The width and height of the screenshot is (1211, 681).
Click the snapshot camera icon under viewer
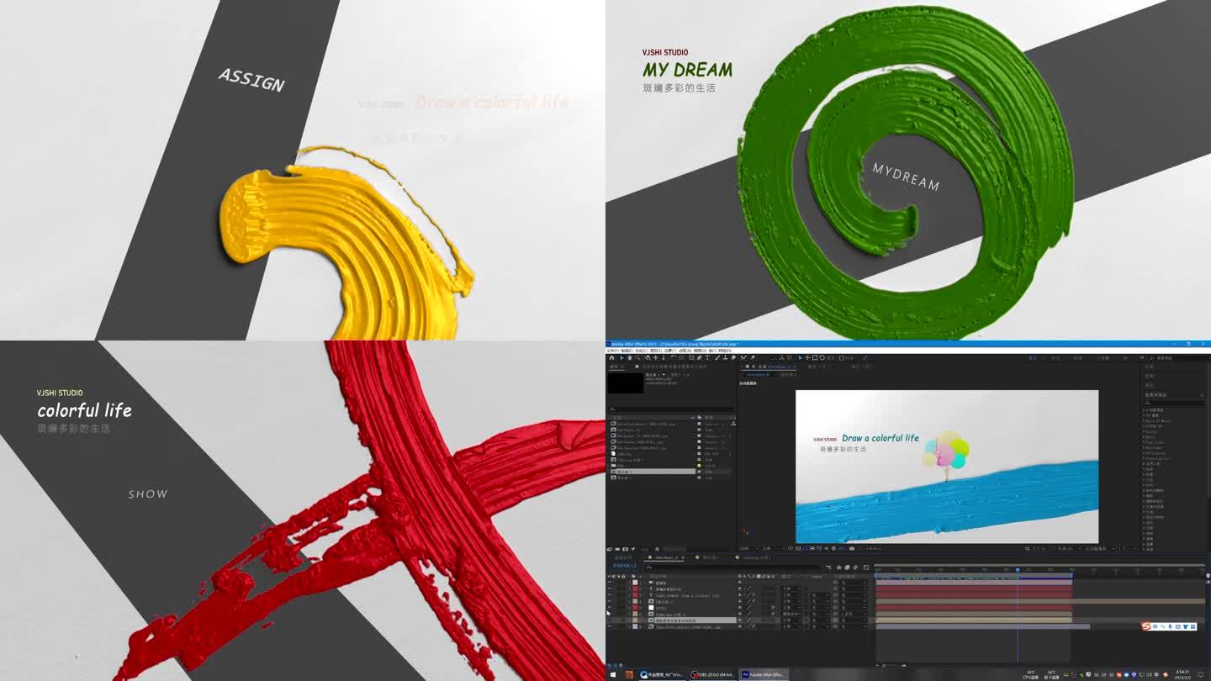pyautogui.click(x=852, y=548)
